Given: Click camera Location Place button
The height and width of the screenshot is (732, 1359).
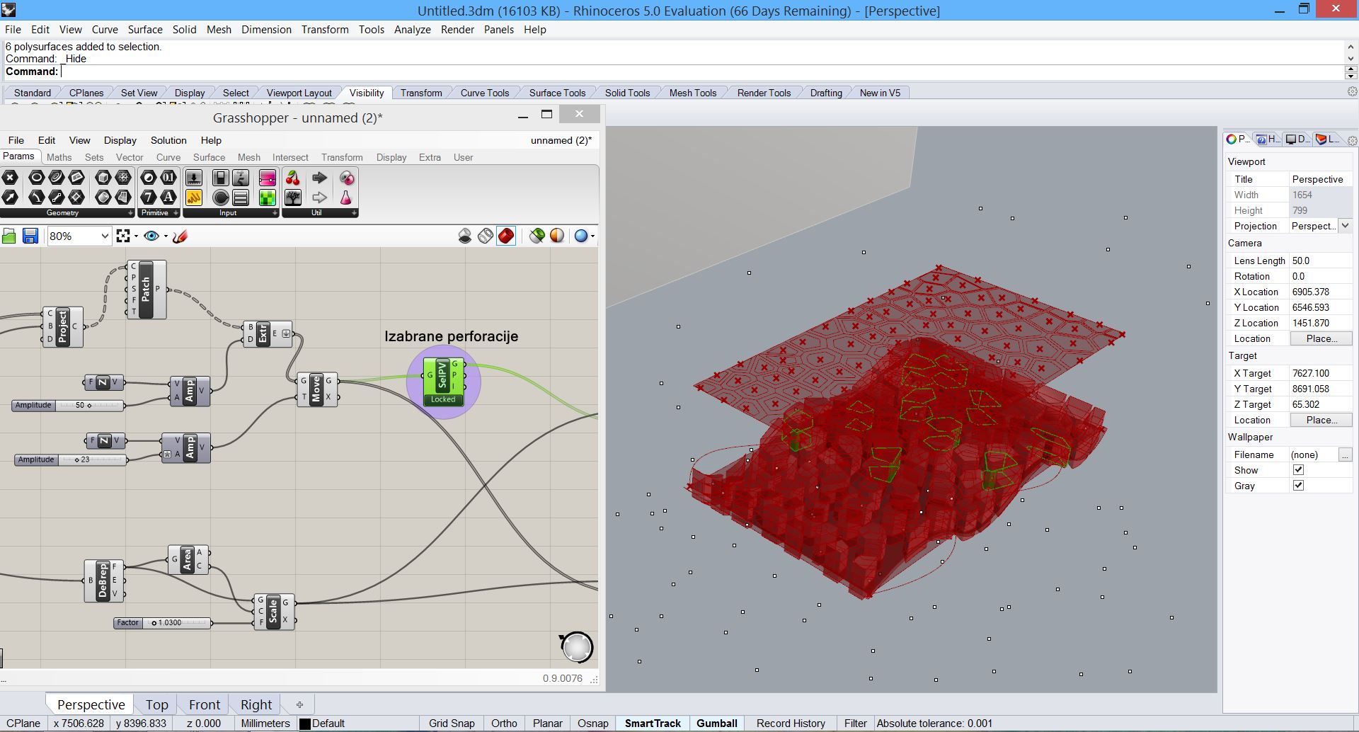Looking at the screenshot, I should pyautogui.click(x=1321, y=338).
